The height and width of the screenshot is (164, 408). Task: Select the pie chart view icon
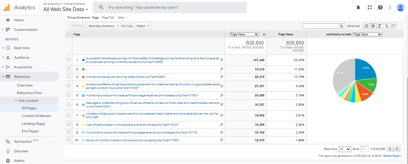[x=373, y=26]
